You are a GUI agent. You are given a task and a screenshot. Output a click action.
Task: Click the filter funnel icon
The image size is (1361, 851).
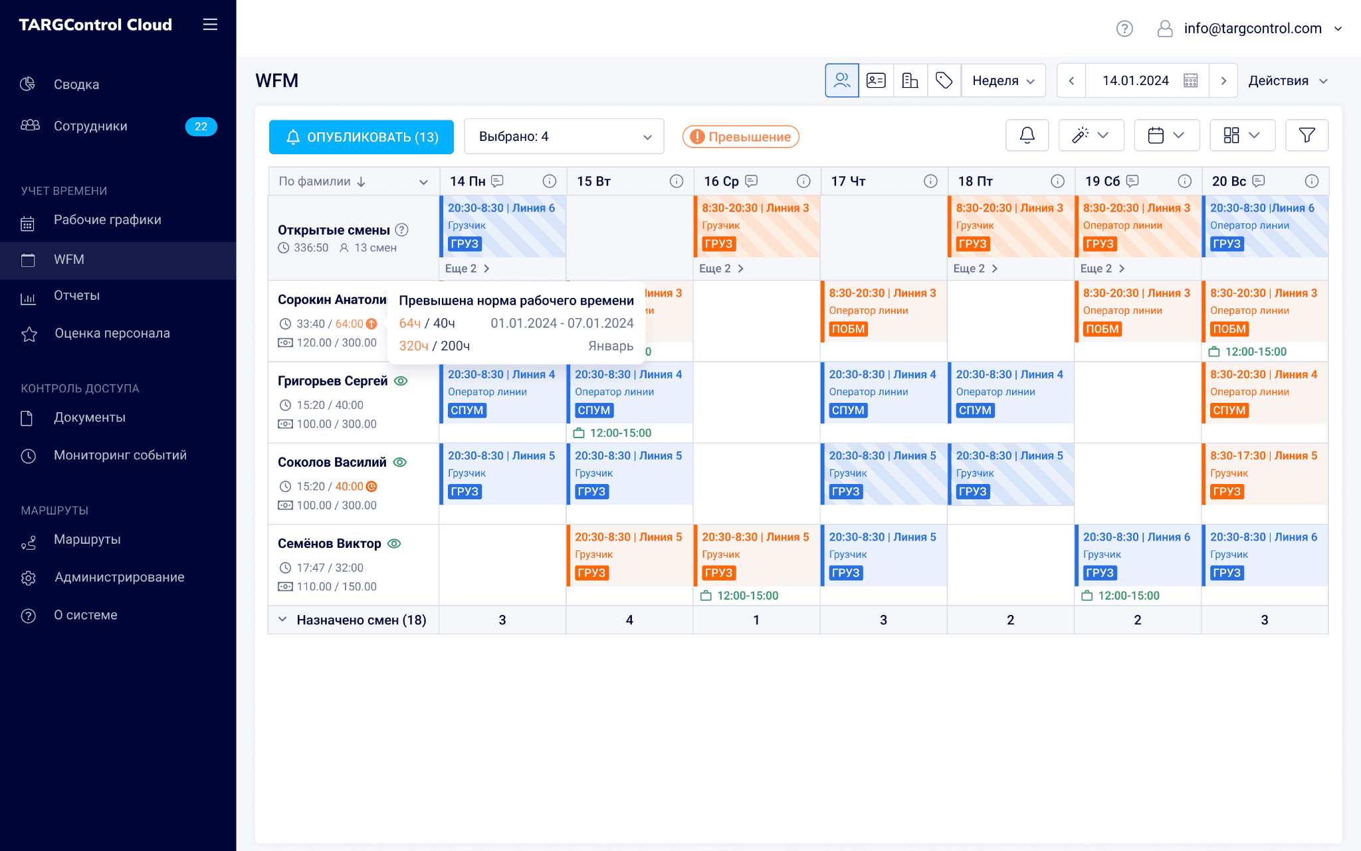click(1307, 136)
